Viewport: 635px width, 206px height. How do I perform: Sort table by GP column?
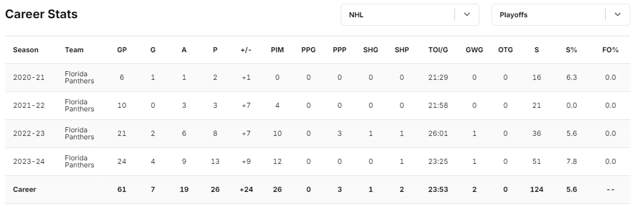[122, 50]
